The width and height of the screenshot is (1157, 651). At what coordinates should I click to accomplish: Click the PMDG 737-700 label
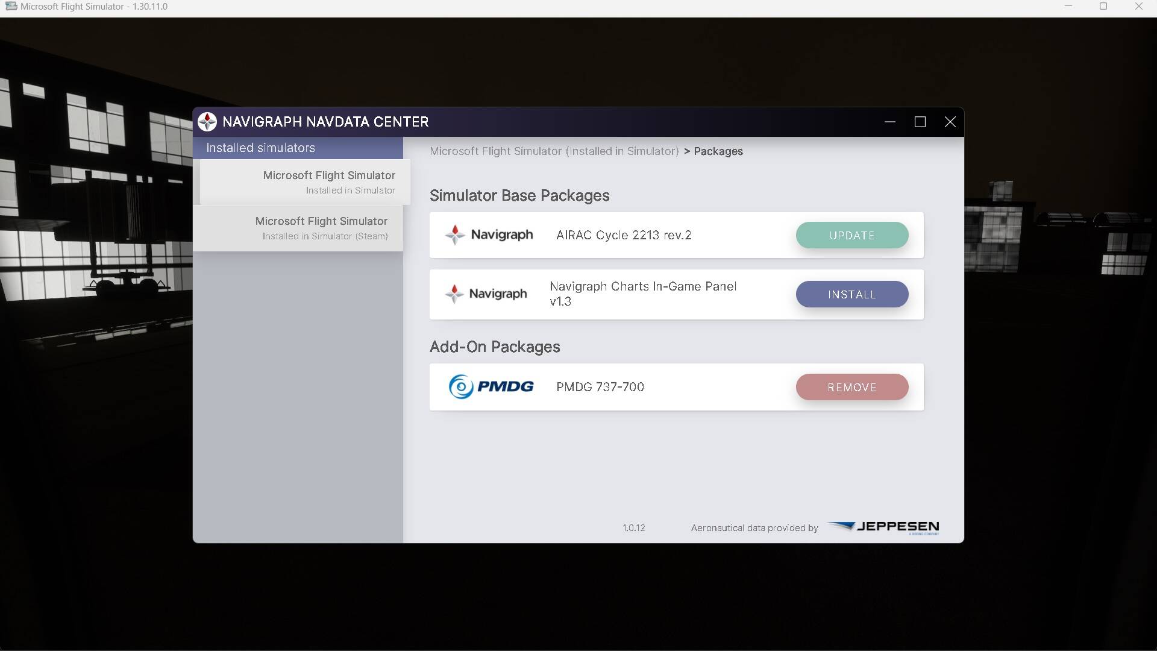click(600, 387)
